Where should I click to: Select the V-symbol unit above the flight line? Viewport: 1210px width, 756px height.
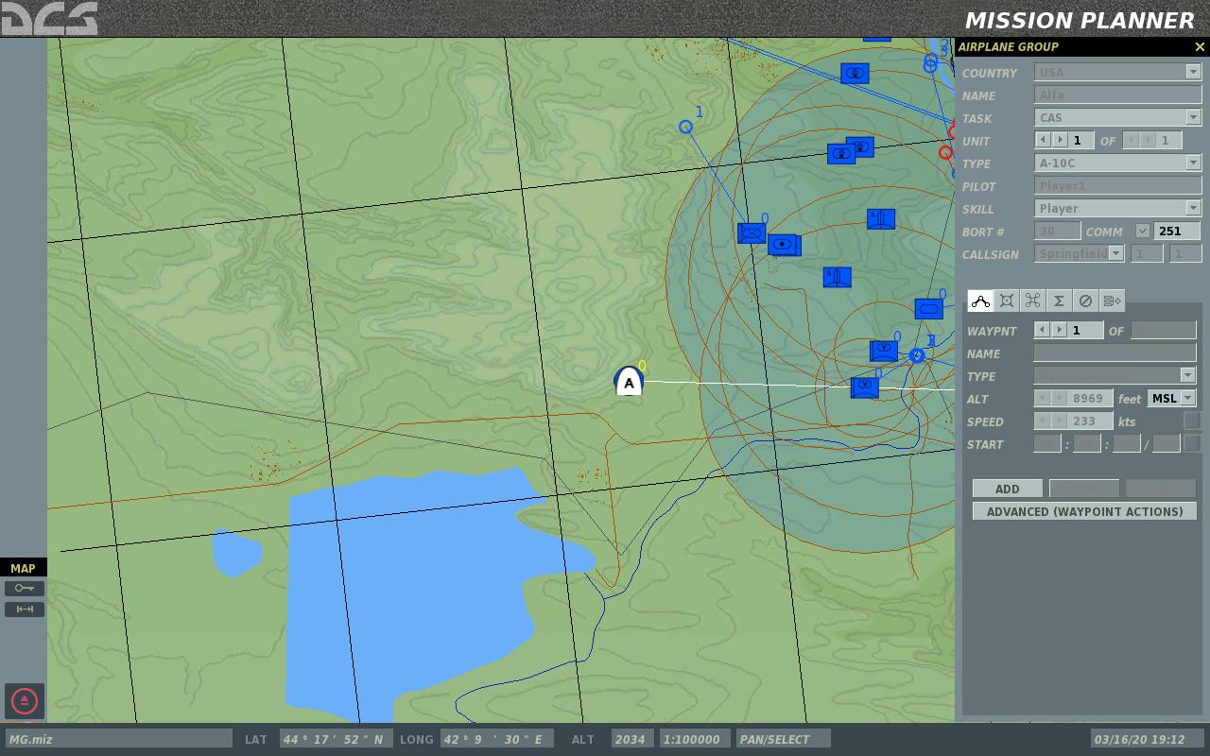883,351
